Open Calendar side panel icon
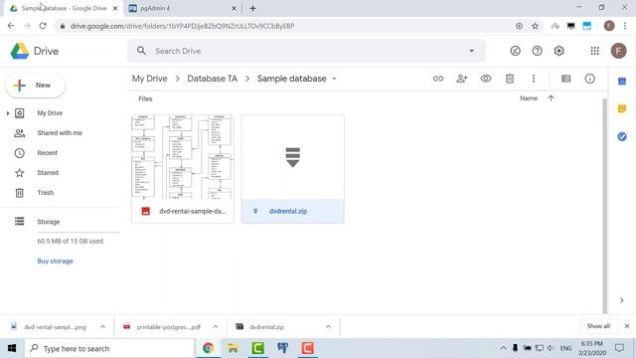This screenshot has height=358, width=636. 622,82
